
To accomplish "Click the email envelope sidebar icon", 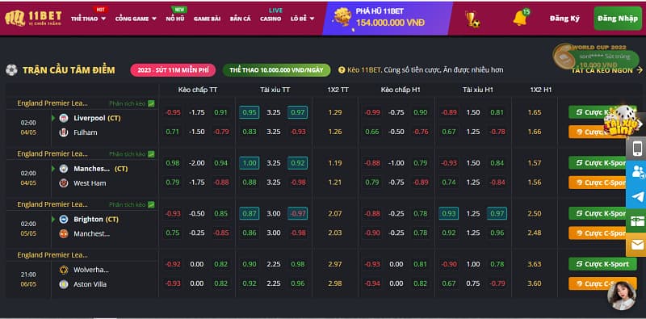I will [x=636, y=246].
